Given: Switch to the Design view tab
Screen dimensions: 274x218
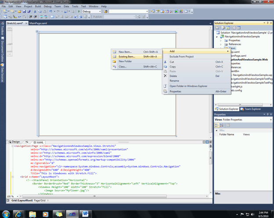Looking at the screenshot, I should point(15,142).
